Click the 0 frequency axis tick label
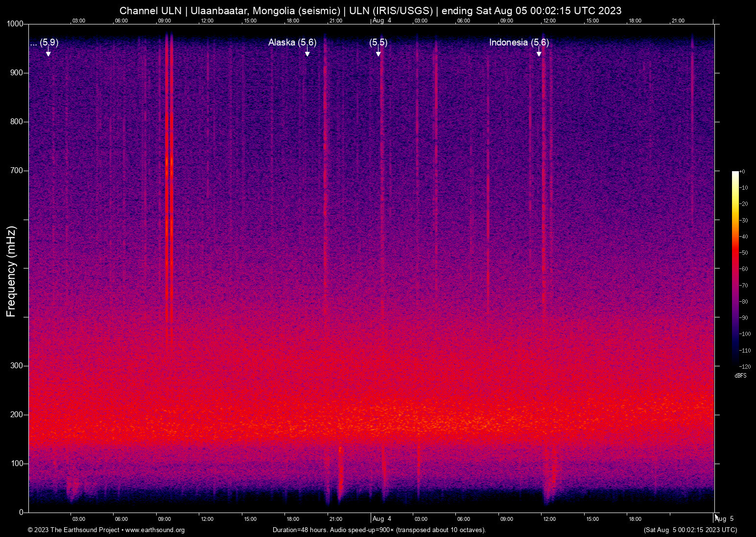This screenshot has width=756, height=537. 21,513
